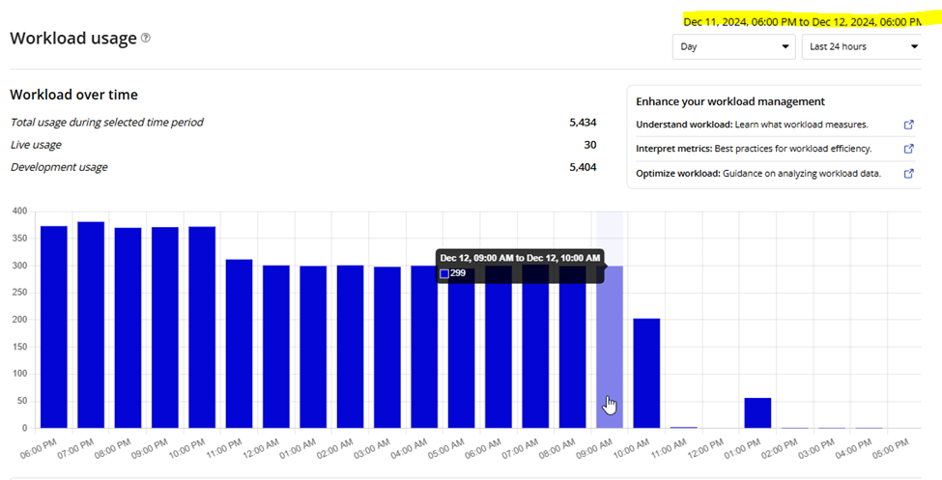Click the highlighted Dec 11 to Dec 12 date range
This screenshot has width=942, height=480.
(x=803, y=21)
